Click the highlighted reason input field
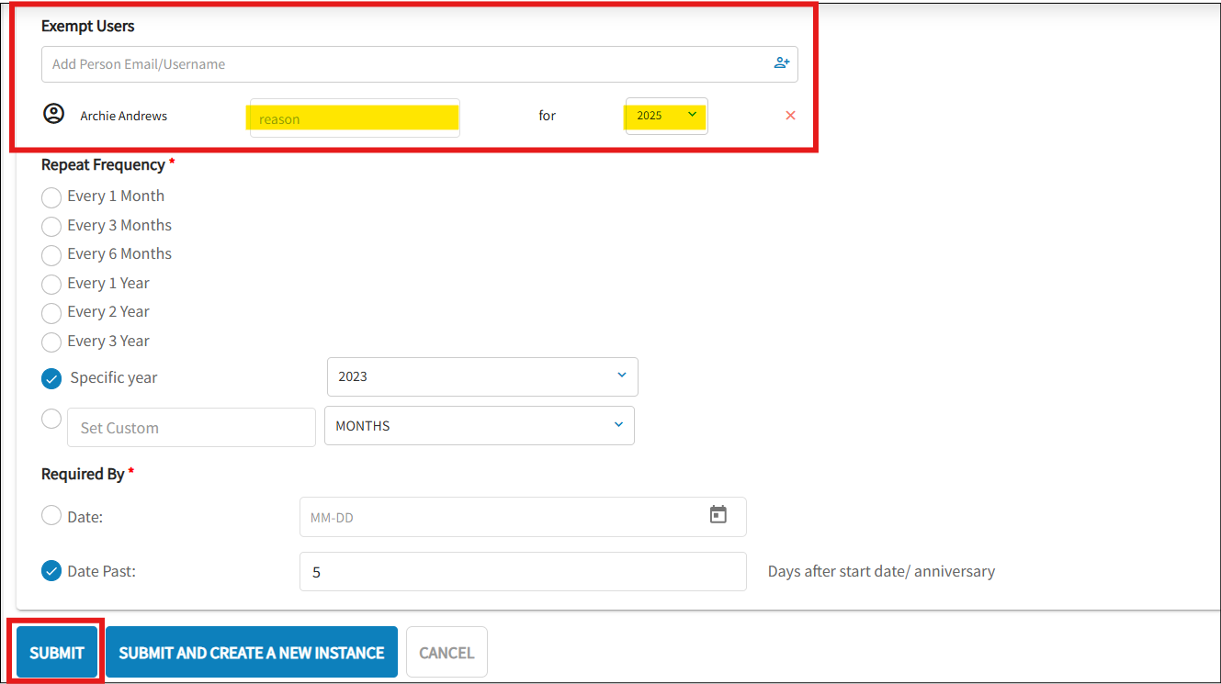This screenshot has width=1221, height=684. (x=353, y=118)
